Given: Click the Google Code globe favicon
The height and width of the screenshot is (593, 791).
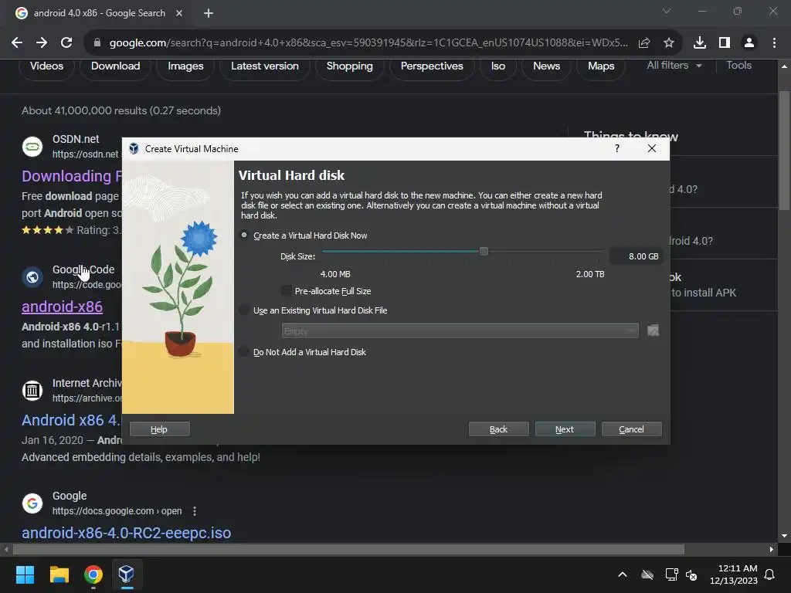Looking at the screenshot, I should [32, 277].
